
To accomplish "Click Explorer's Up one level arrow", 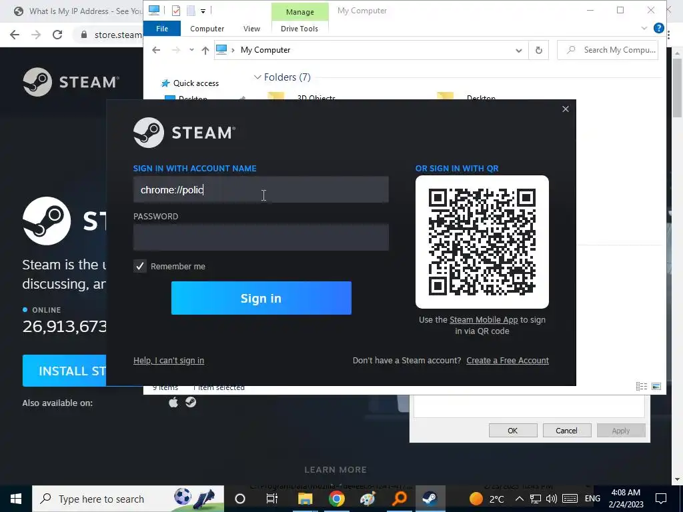I will pos(205,50).
